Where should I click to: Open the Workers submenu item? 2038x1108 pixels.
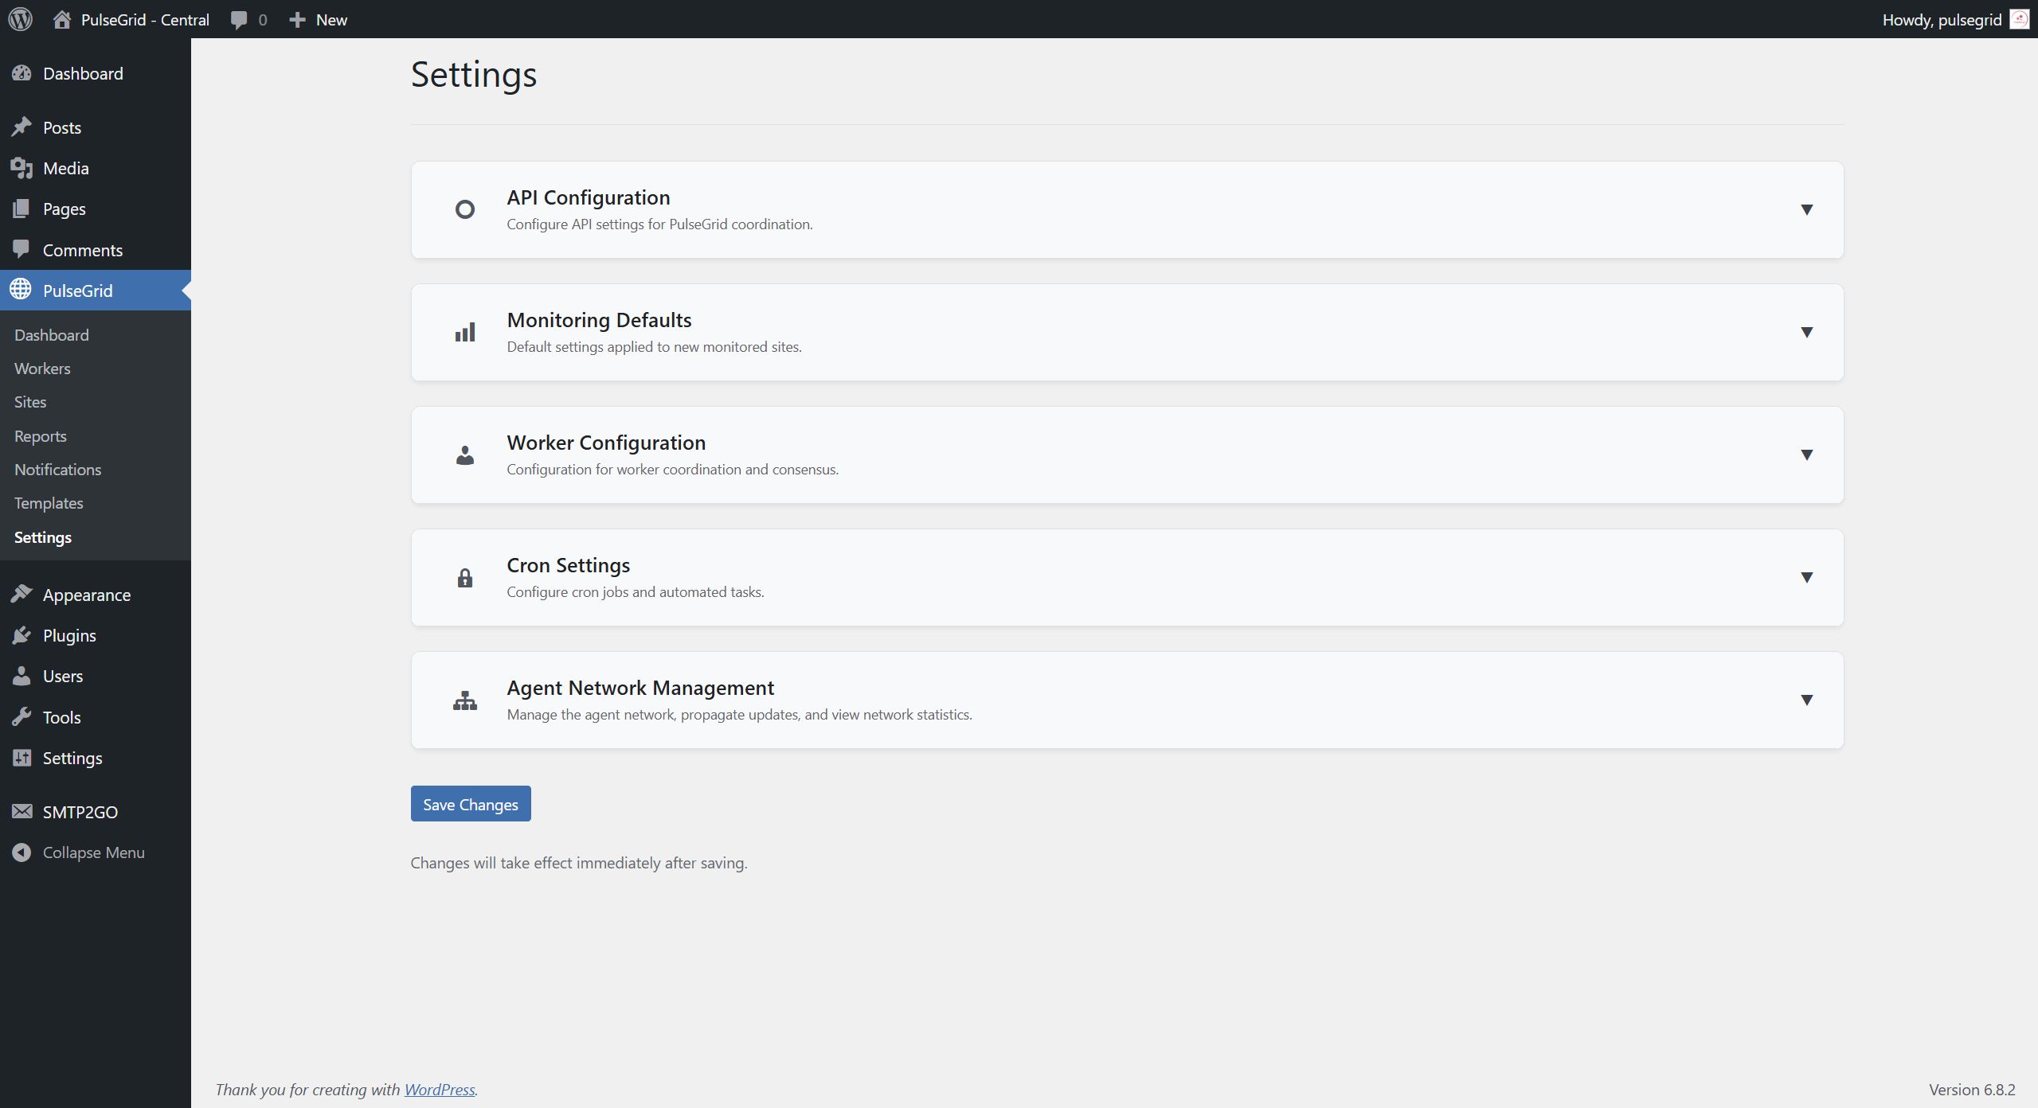pos(42,369)
